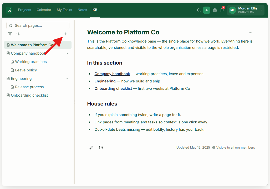Select Welcome to Platform Co in sidebar
Image resolution: width=270 pixels, height=189 pixels.
coord(38,45)
